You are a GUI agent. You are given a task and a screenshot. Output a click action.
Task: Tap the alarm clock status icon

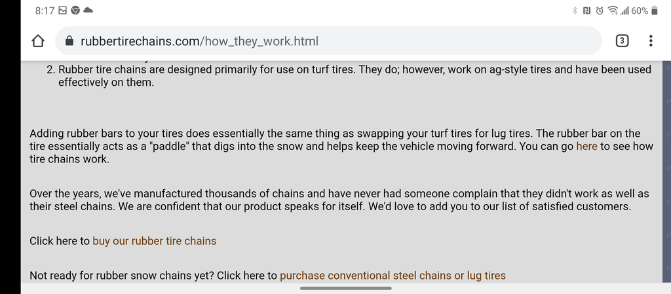[x=599, y=10]
